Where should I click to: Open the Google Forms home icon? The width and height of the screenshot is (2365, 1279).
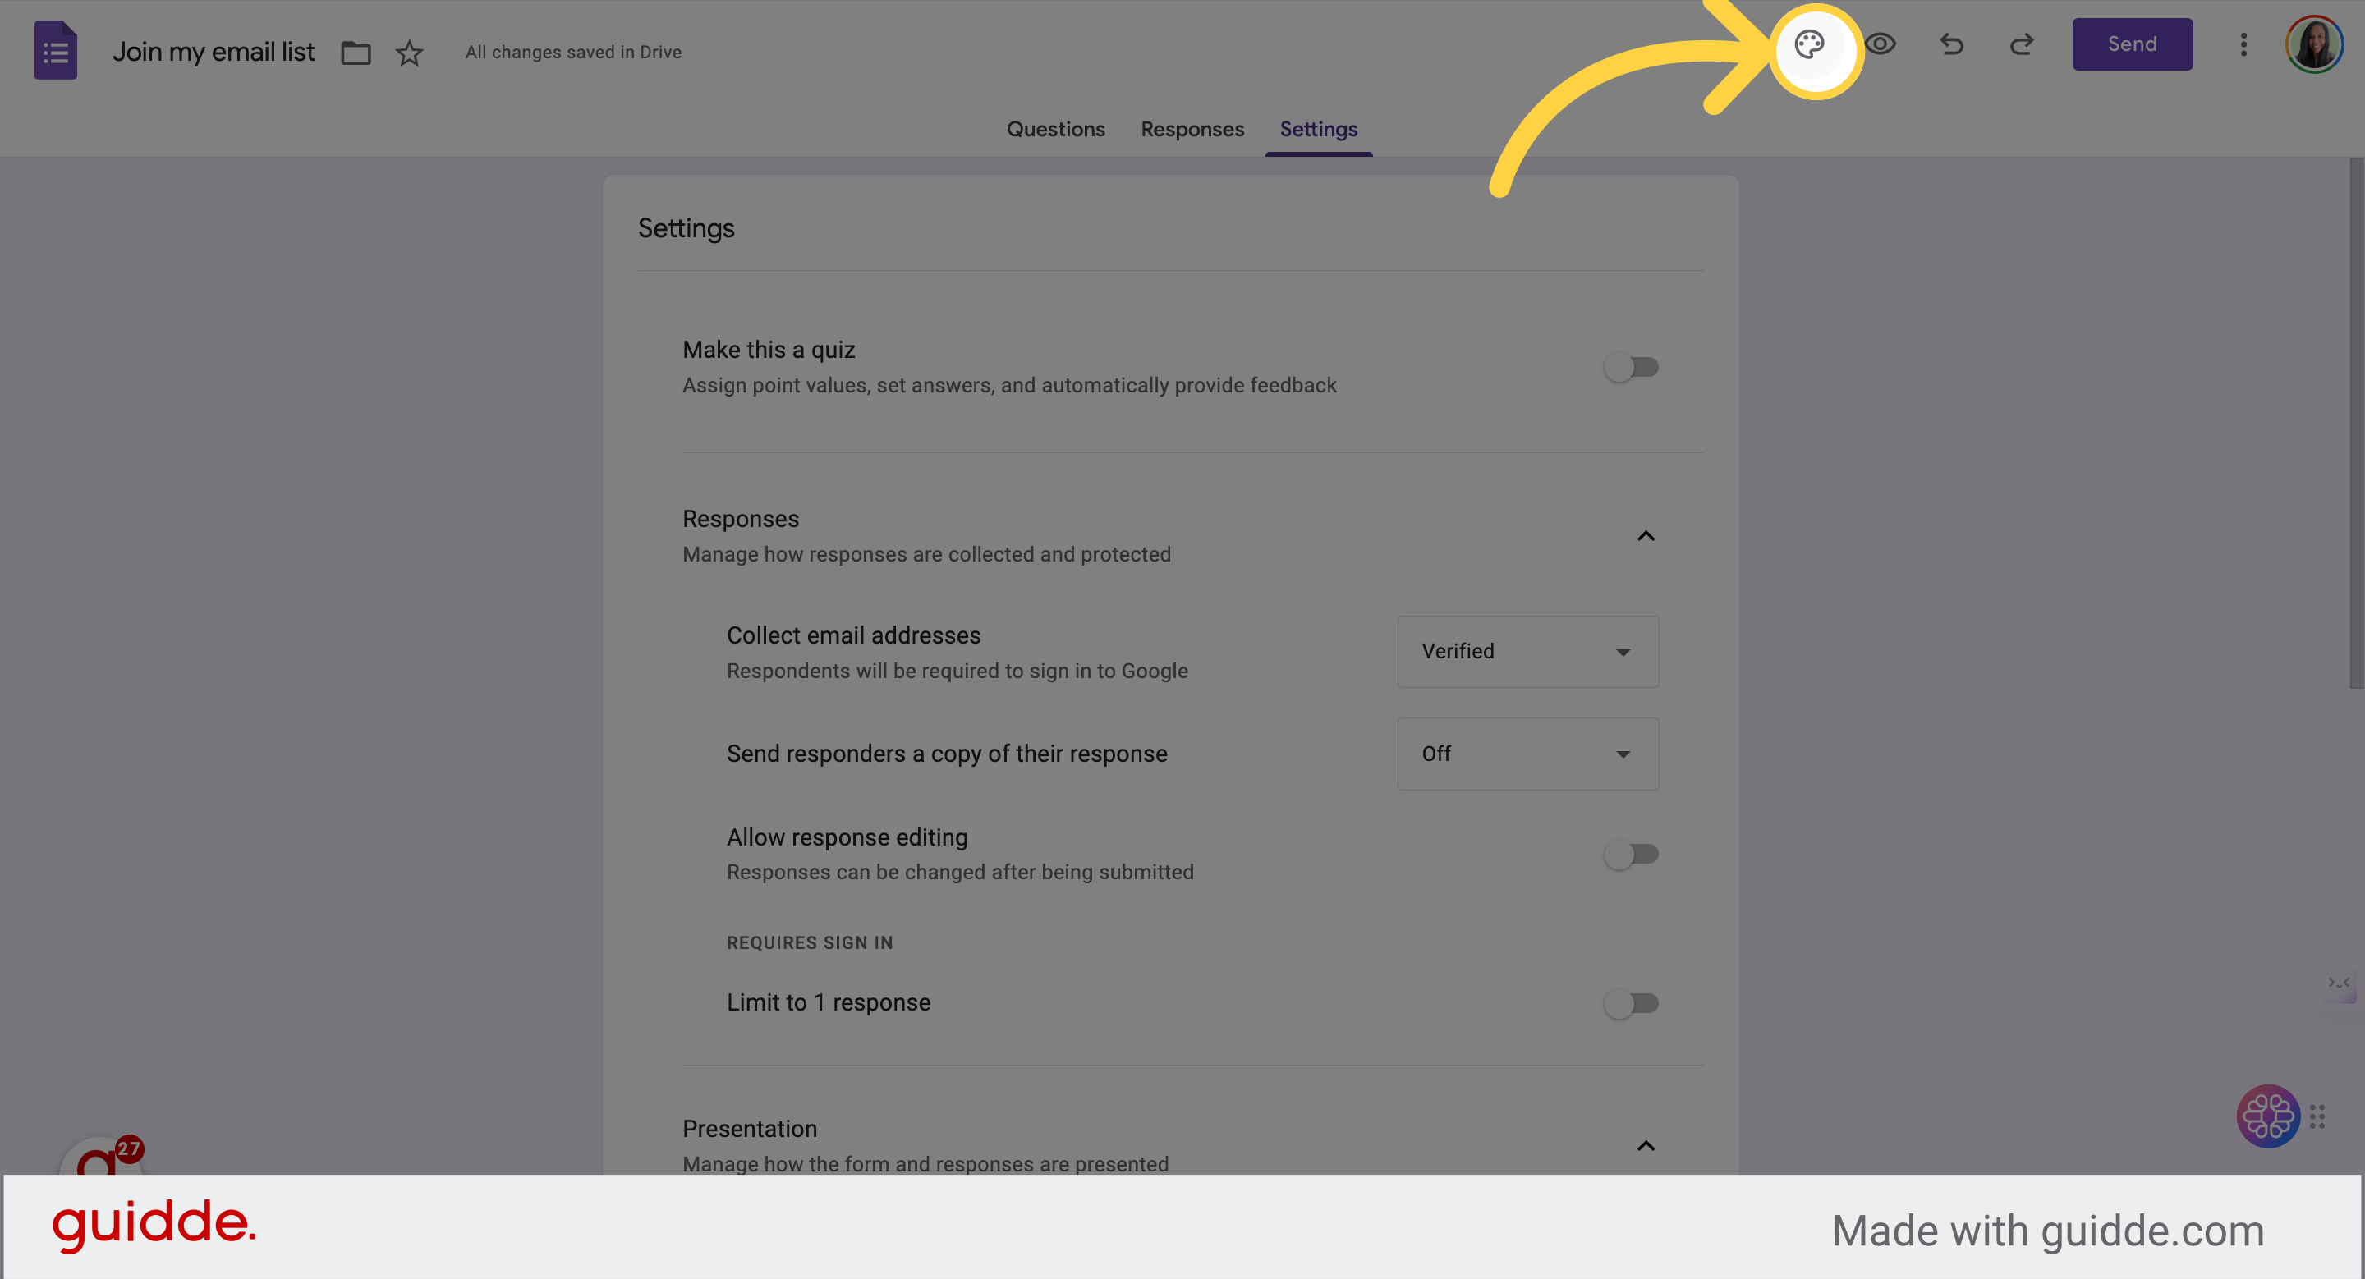click(55, 50)
